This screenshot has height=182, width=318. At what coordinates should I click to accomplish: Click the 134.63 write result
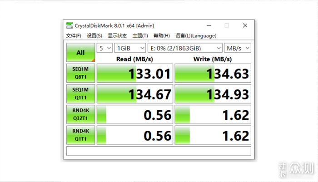click(213, 73)
